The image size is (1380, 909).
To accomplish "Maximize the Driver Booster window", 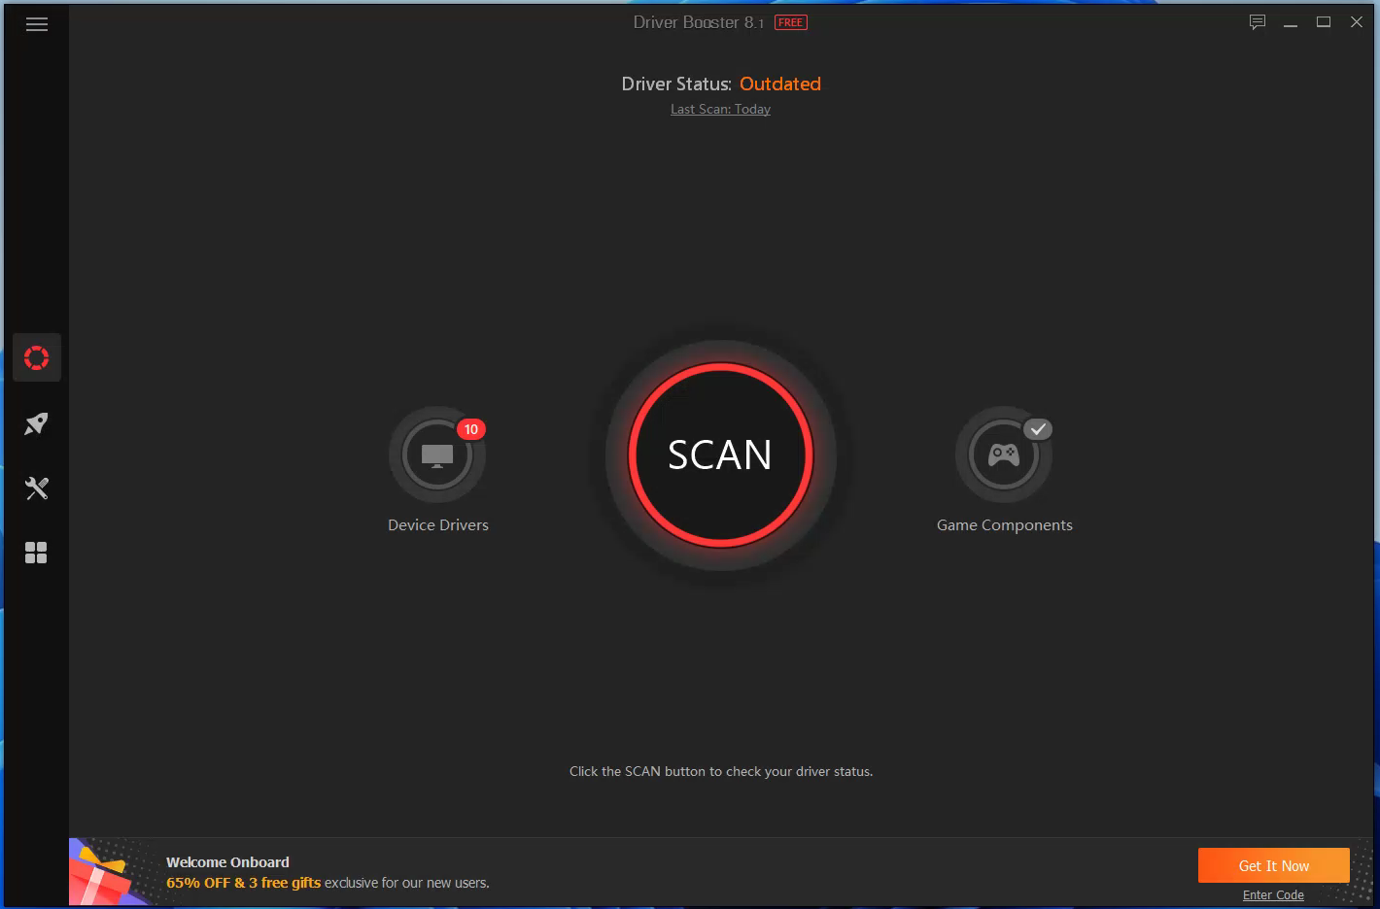I will click(1324, 22).
